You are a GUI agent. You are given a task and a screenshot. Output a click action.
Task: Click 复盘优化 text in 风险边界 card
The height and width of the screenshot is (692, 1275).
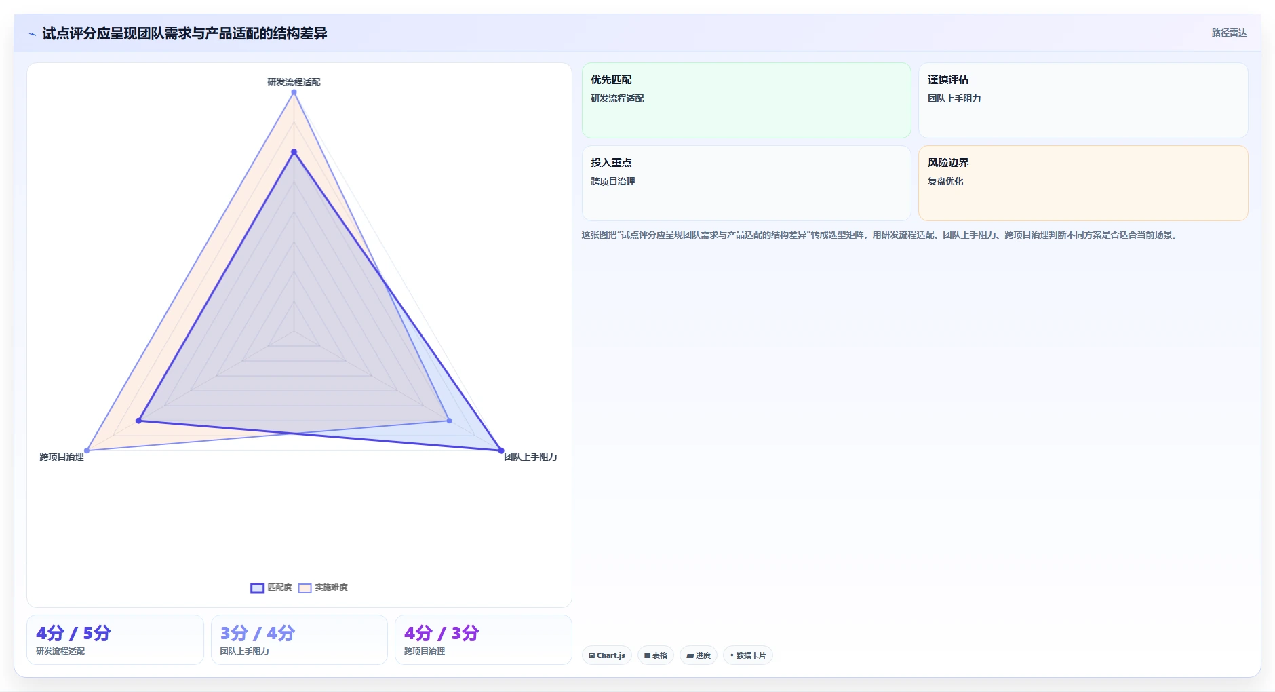point(945,181)
